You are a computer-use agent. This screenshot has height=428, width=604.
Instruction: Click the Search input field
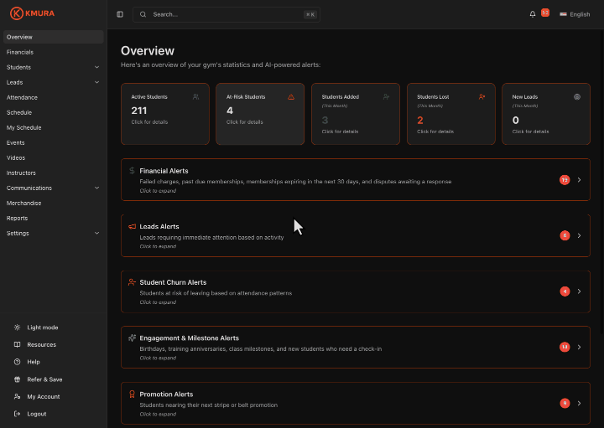226,14
